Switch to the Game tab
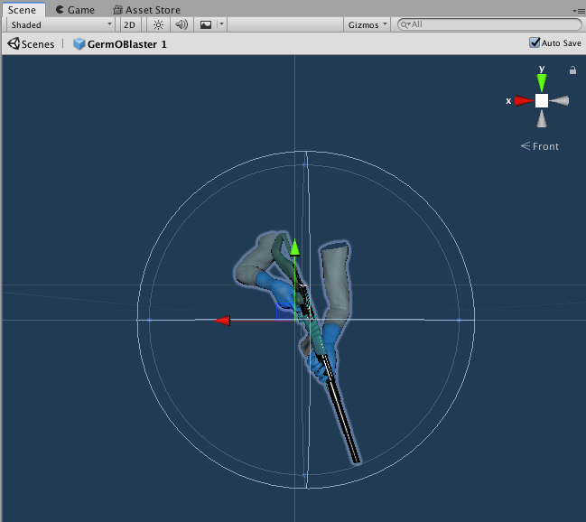 (x=74, y=10)
